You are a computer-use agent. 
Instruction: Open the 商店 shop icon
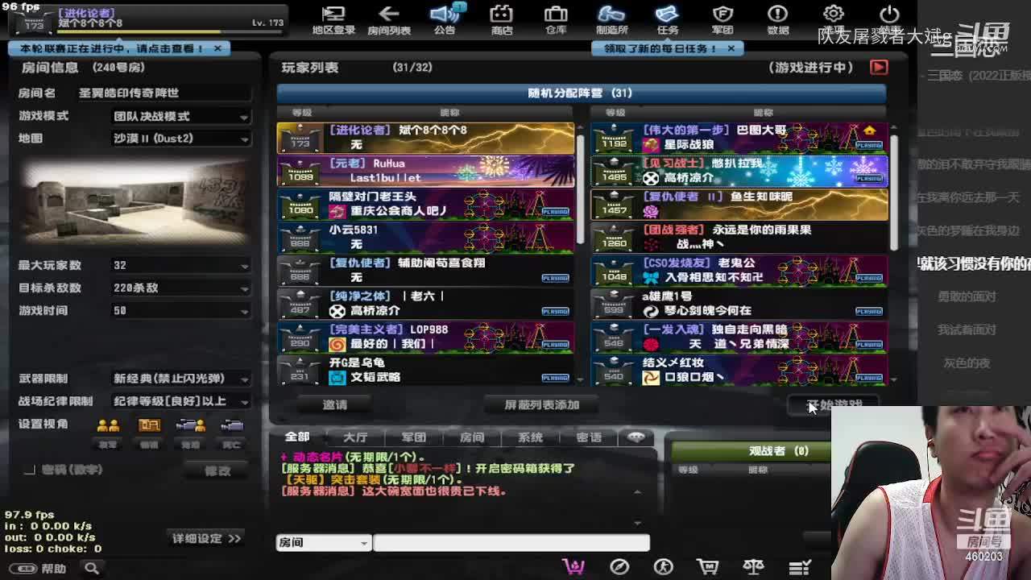(501, 19)
